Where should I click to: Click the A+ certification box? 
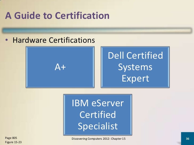coord(60,67)
